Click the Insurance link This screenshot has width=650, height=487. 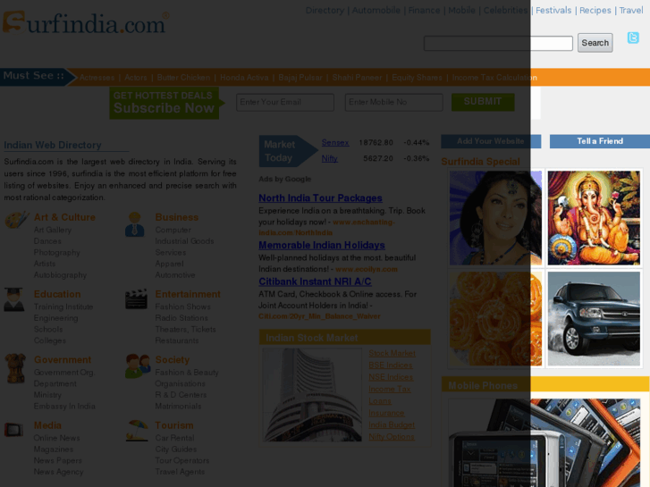[x=386, y=413]
